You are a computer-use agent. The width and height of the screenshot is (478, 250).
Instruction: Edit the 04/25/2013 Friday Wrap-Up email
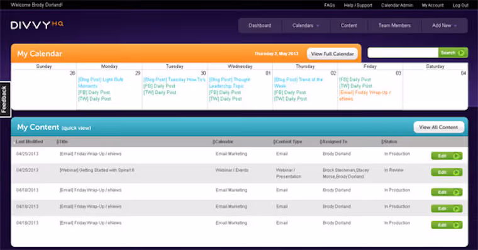point(447,156)
